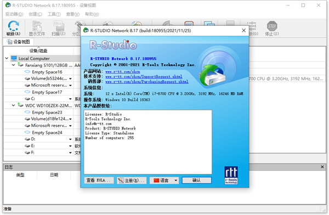Viewport: 329px width, 215px height.
Task: Open the Create menu (创建)
Action: [x=35, y=14]
